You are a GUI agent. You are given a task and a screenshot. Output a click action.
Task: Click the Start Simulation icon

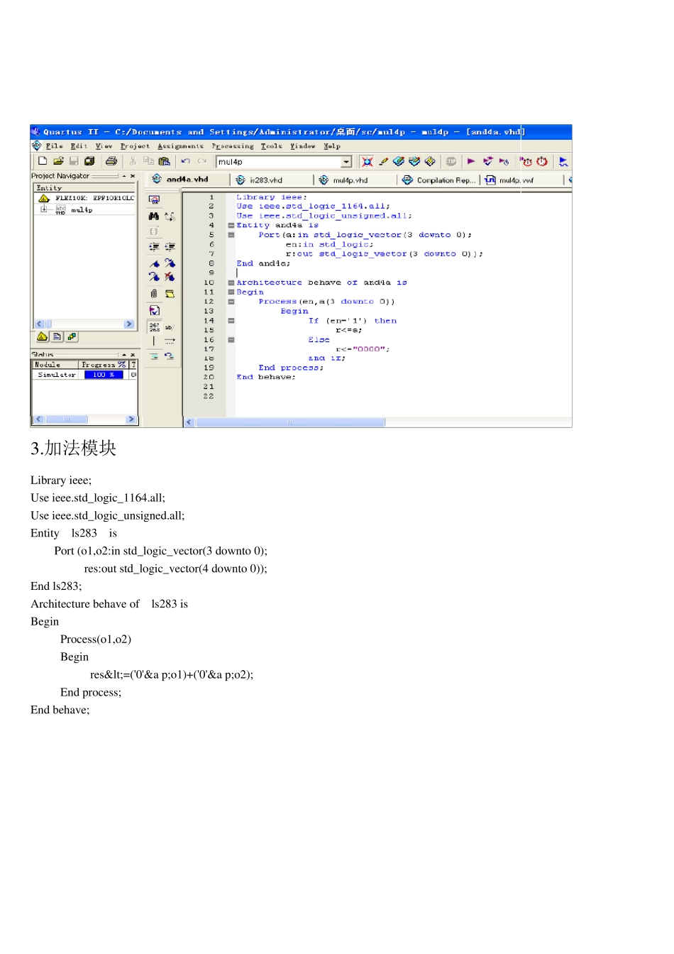[563, 162]
